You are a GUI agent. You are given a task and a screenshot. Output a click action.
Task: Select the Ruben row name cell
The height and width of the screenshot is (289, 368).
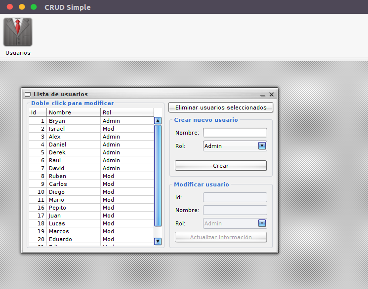[74, 176]
